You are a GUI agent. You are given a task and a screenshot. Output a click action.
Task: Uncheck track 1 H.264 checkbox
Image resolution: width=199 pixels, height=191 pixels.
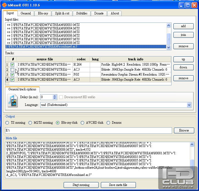pos(12,65)
